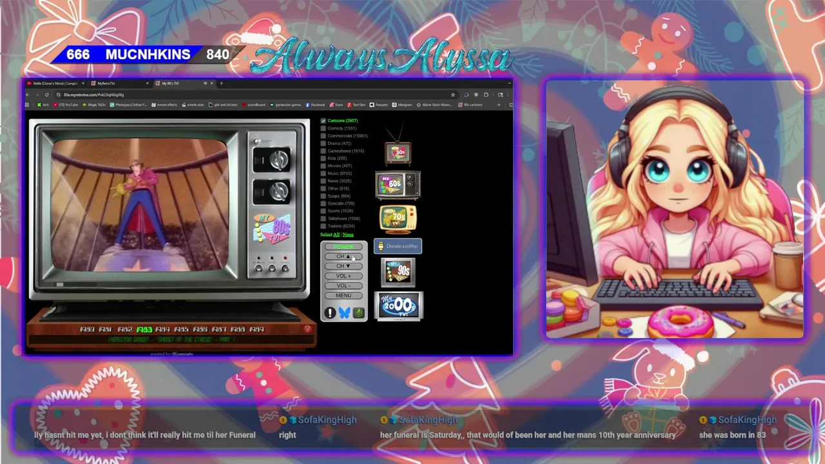Open the My 70s TV thumbnail
Image resolution: width=825 pixels, height=464 pixels.
tap(398, 219)
